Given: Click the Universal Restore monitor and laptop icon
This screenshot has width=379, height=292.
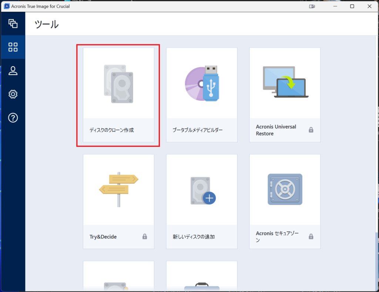Looking at the screenshot, I should point(285,82).
